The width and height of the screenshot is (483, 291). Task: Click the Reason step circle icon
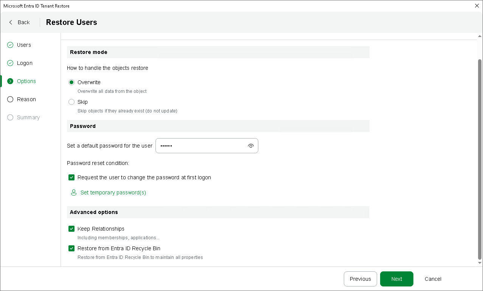coord(10,99)
